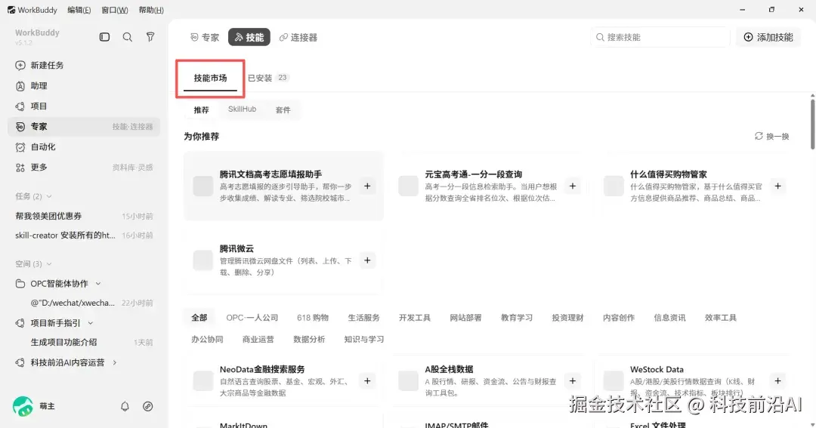Filter by 网站部署 category
This screenshot has height=428, width=816.
click(x=465, y=318)
